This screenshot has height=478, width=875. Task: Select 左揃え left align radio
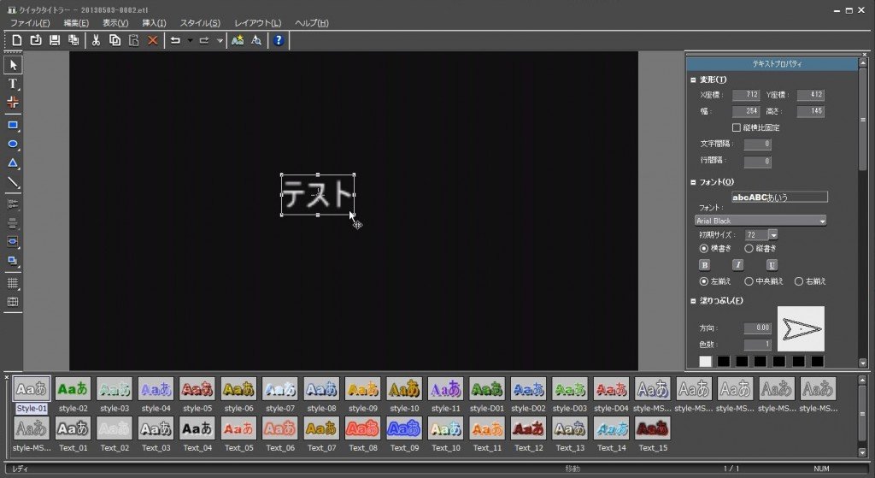(x=704, y=281)
